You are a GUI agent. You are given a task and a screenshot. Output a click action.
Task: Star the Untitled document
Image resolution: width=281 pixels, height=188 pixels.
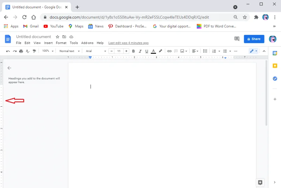tap(57, 37)
